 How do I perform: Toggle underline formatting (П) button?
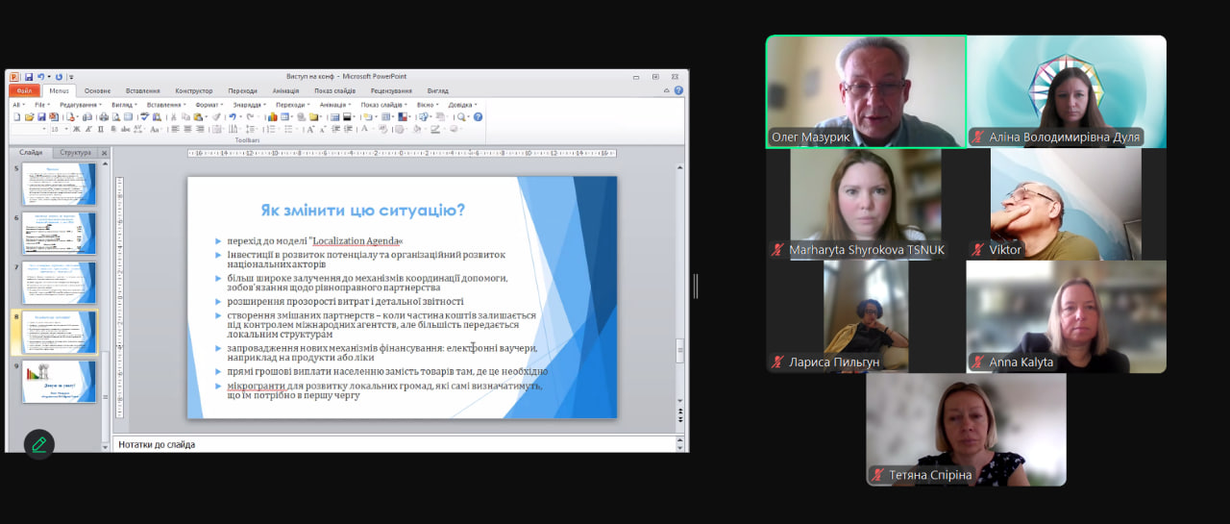[101, 129]
